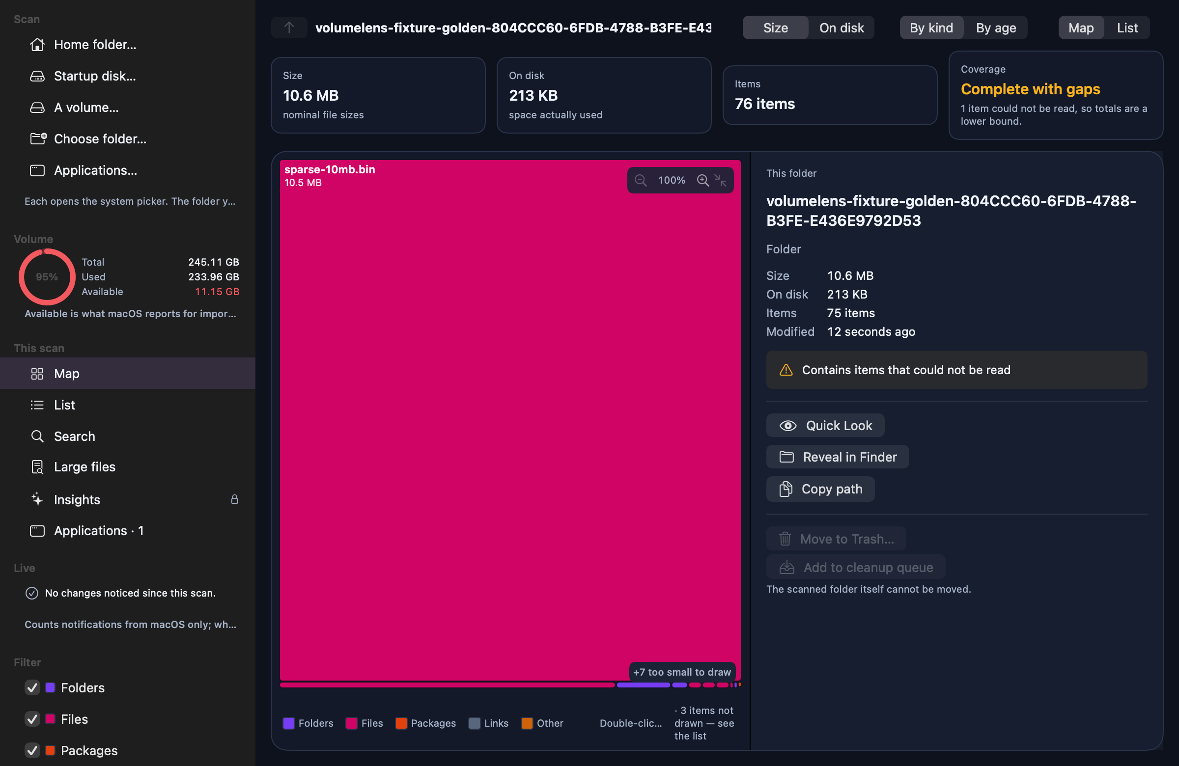Viewport: 1179px width, 766px height.
Task: Choose folder to scan
Action: pyautogui.click(x=128, y=138)
